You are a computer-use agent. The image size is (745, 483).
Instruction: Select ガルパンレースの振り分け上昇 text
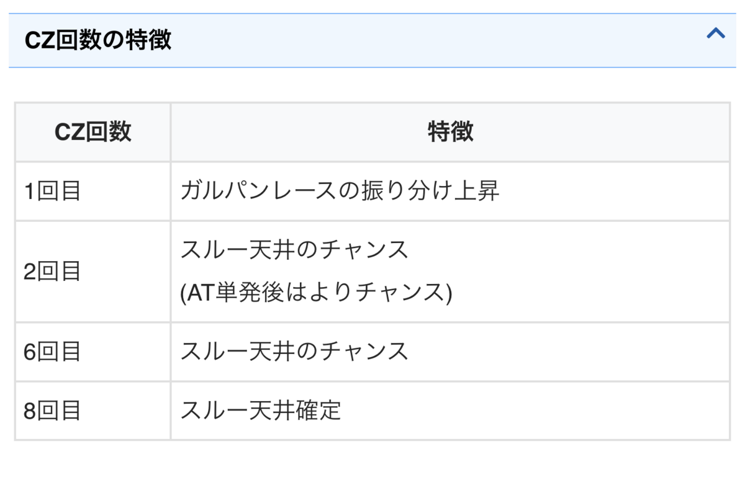pyautogui.click(x=340, y=191)
